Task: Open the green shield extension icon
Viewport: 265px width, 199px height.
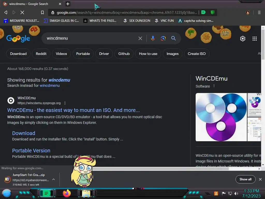Action: click(x=212, y=12)
